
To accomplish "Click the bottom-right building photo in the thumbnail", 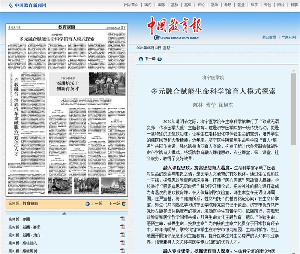I will [113, 186].
